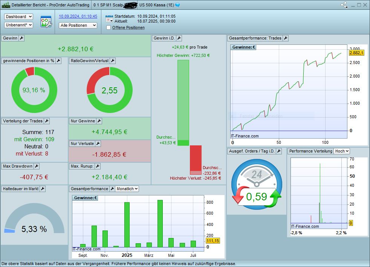Open wrench of gewinnende Positionen in % panel
Image resolution: width=370 pixels, height=267 pixels.
[x=58, y=61]
